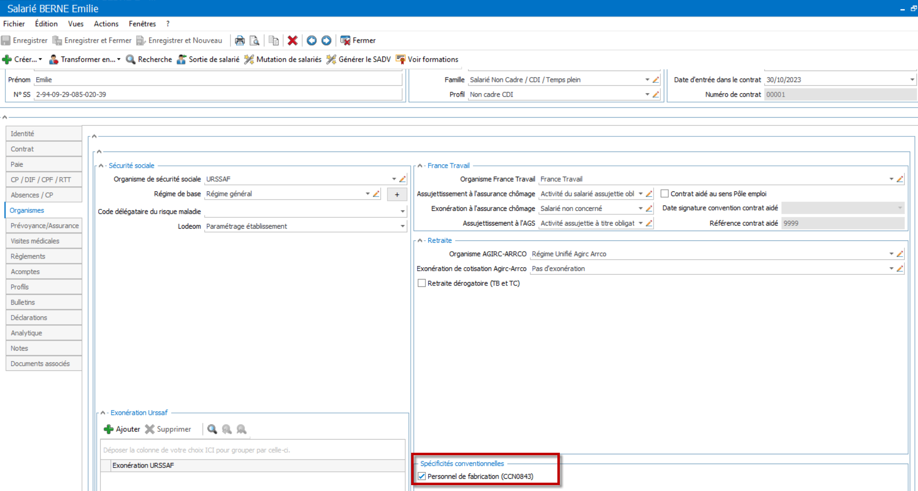Open the Famille dropdown
This screenshot has width=918, height=491.
point(647,79)
